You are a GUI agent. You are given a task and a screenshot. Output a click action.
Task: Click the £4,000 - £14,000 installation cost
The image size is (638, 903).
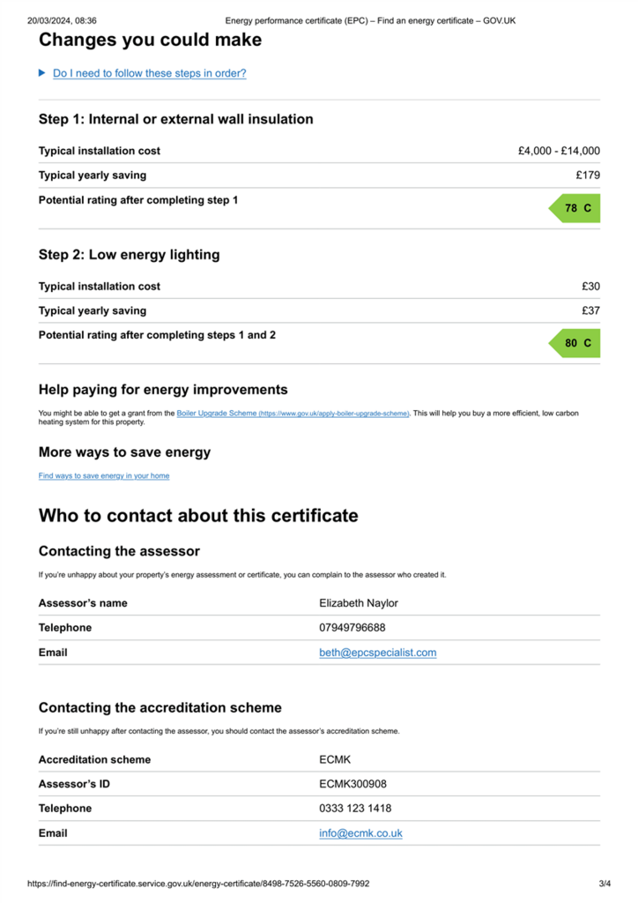pyautogui.click(x=559, y=151)
